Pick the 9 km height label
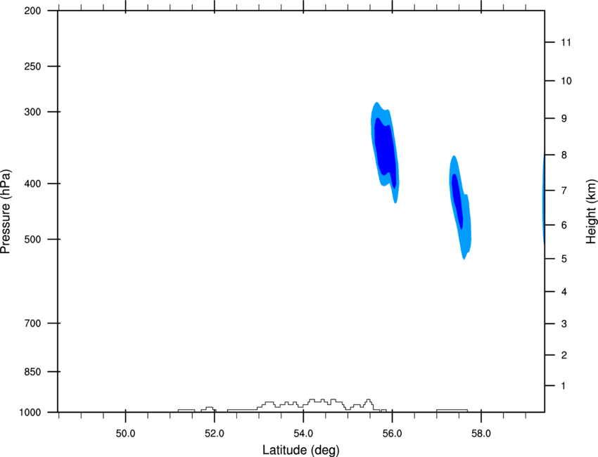Screen dimensions: 598x457 564,119
